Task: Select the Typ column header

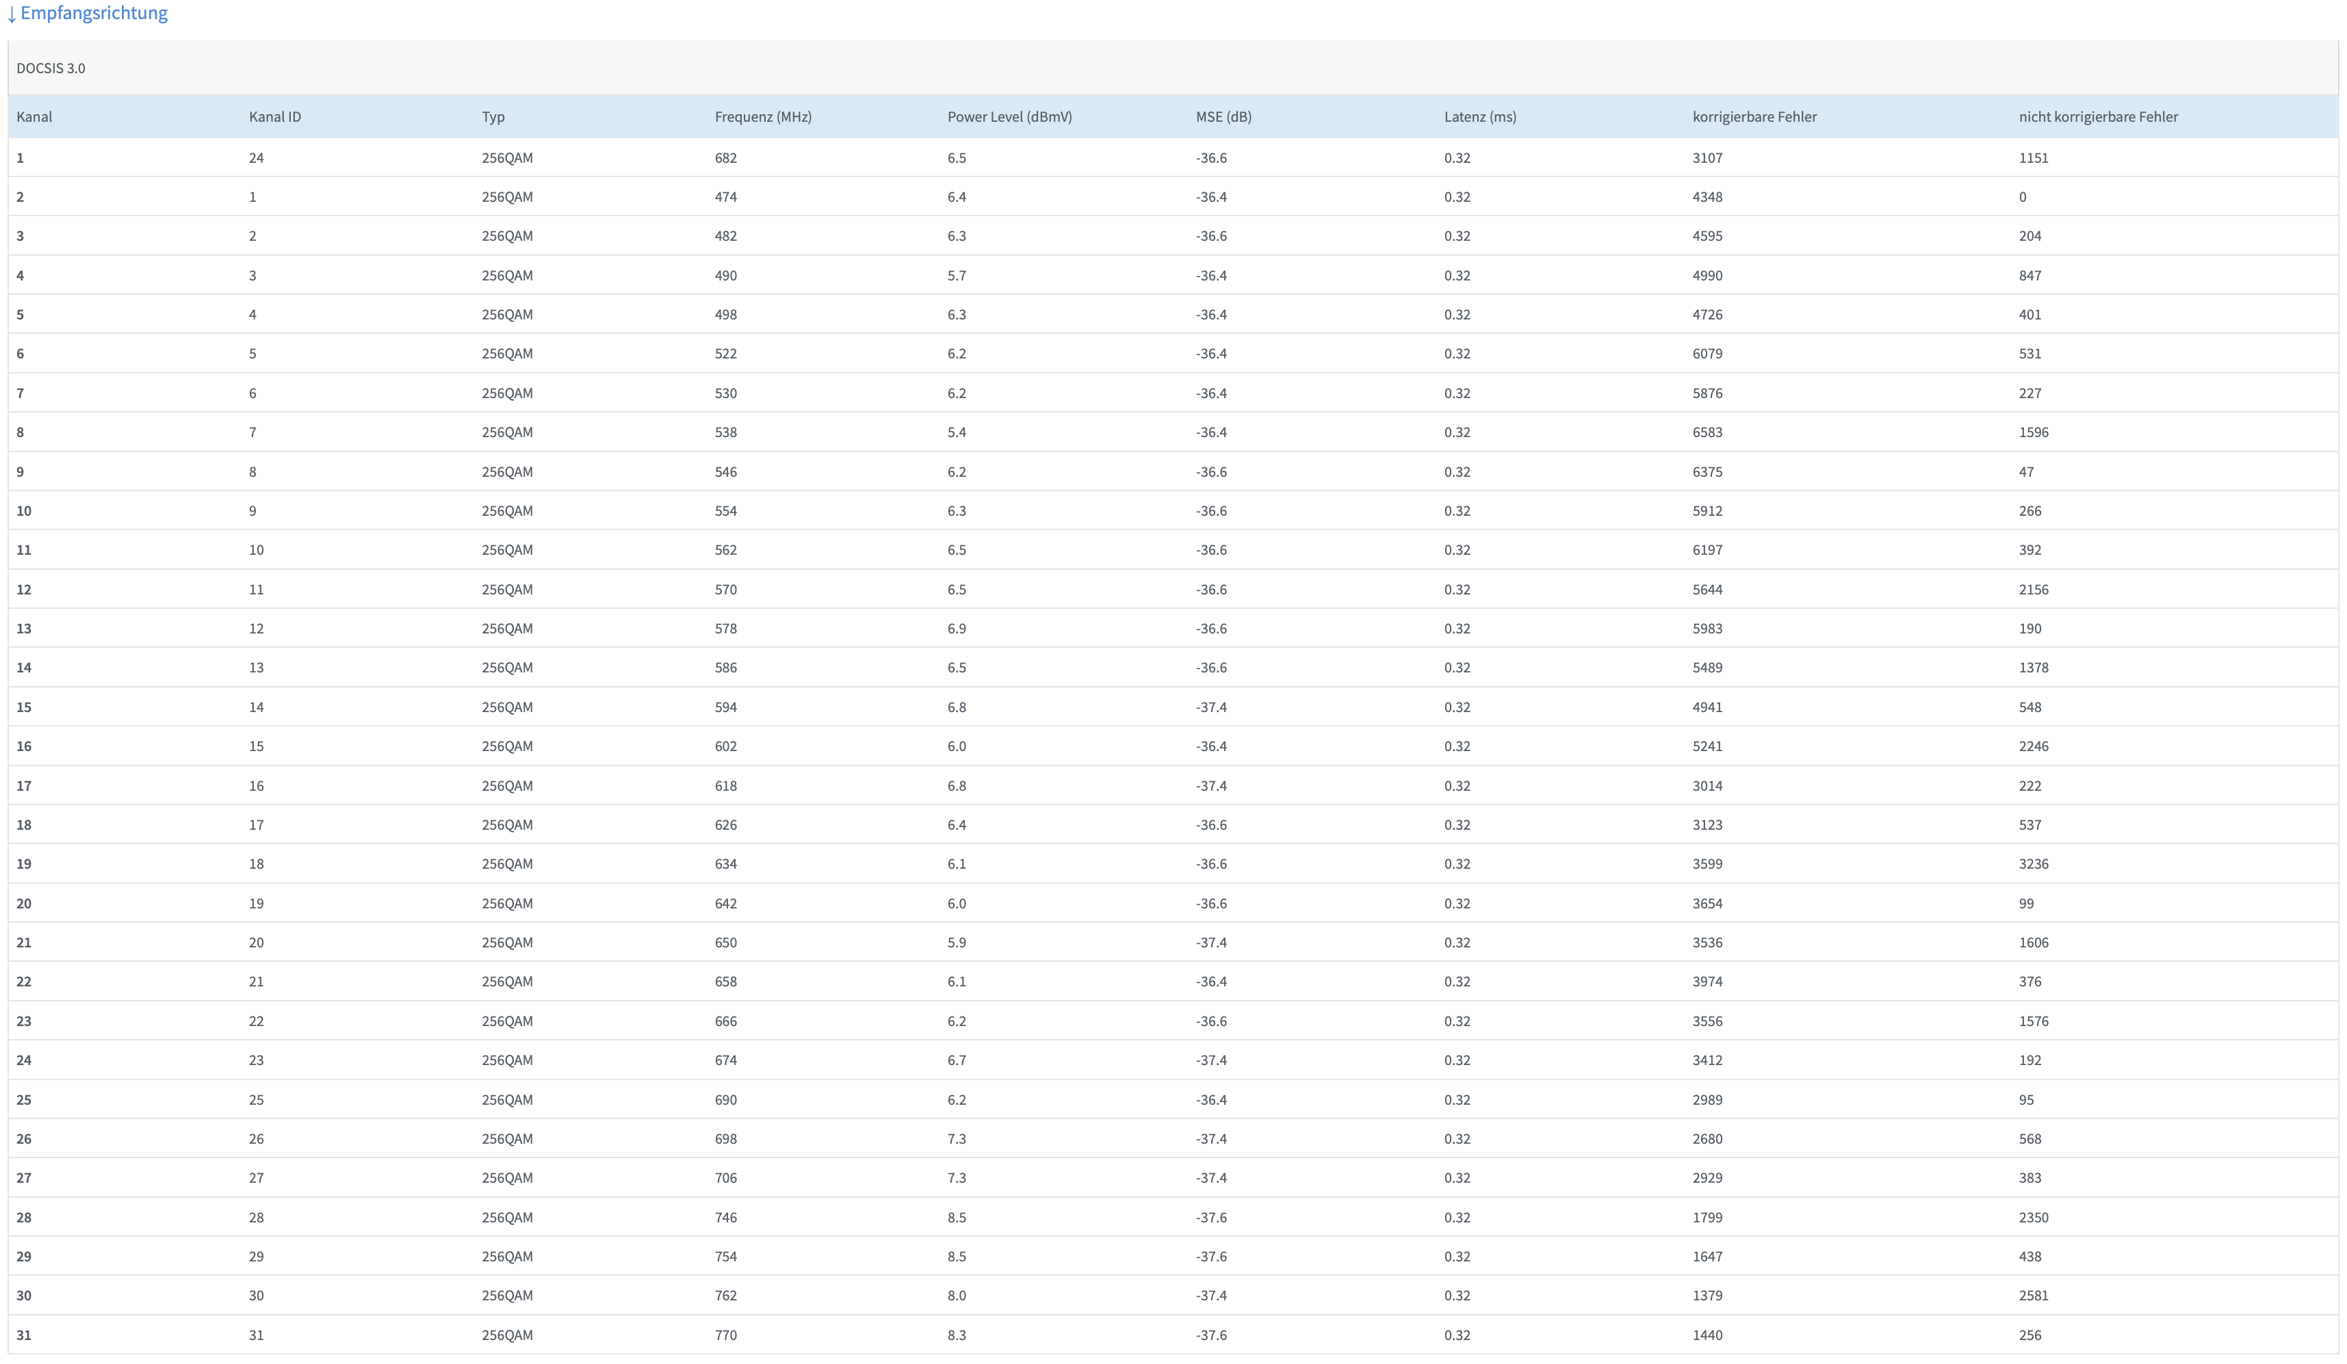Action: click(493, 116)
